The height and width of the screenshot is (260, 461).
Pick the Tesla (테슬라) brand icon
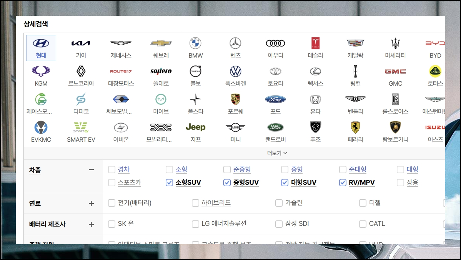(315, 43)
